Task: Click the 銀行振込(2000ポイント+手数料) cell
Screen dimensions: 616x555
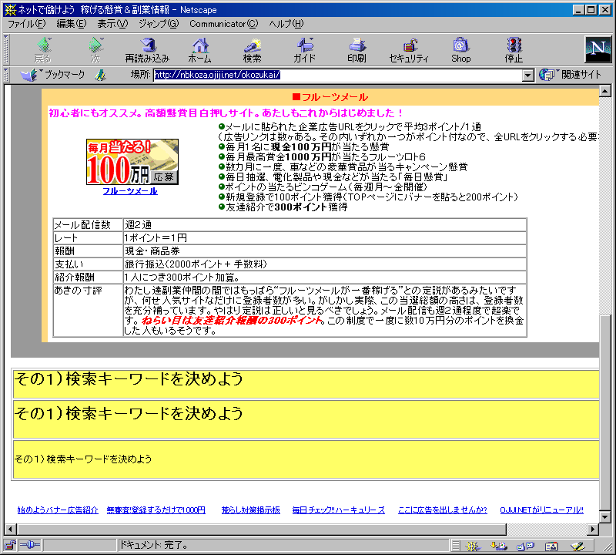Action: tap(324, 264)
